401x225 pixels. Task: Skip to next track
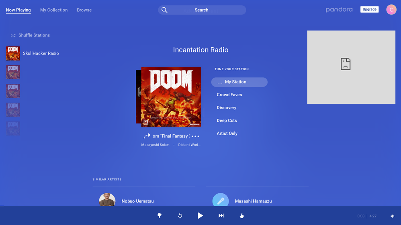pos(221,216)
